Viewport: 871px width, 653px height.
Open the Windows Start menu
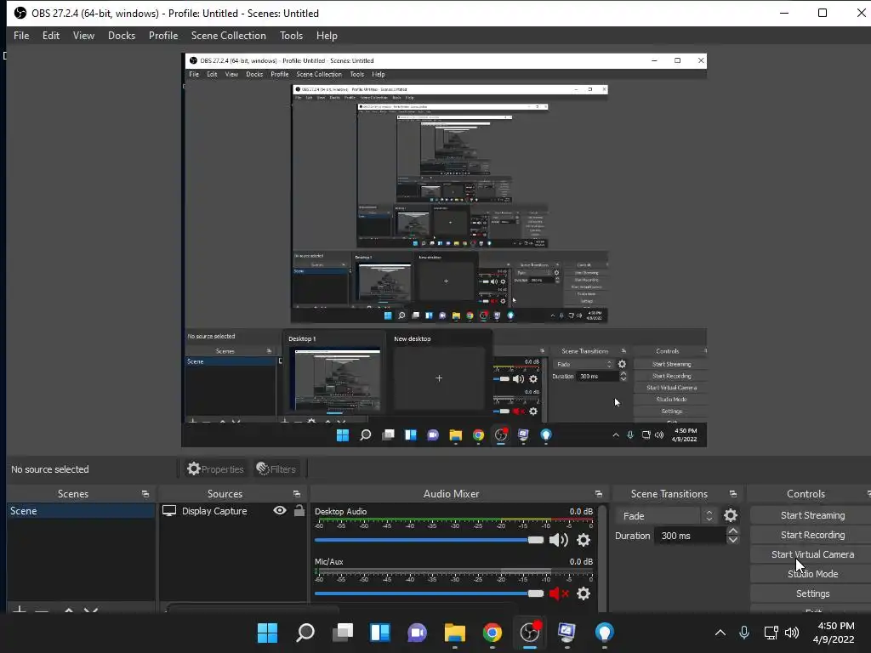pyautogui.click(x=267, y=633)
